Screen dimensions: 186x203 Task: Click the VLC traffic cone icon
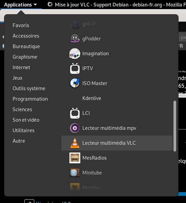coord(75,143)
